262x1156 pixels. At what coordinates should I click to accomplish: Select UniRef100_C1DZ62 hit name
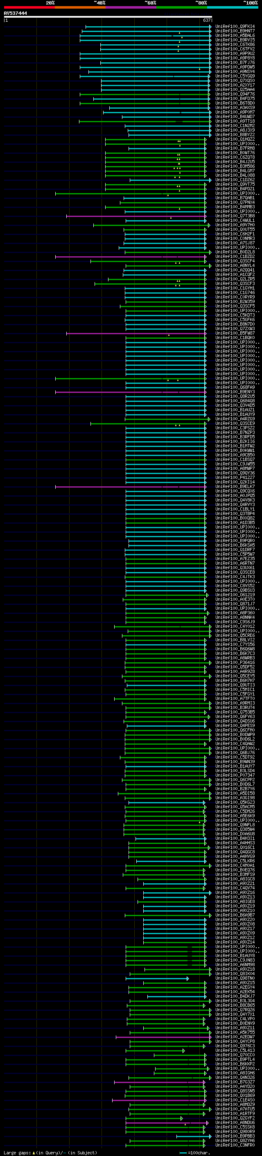click(x=235, y=180)
